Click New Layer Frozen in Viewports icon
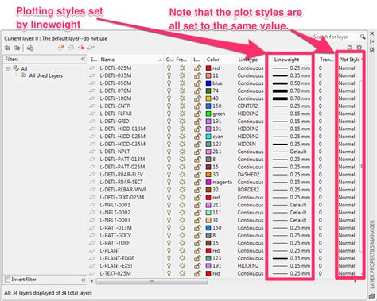377x301 pixels. 71,48
